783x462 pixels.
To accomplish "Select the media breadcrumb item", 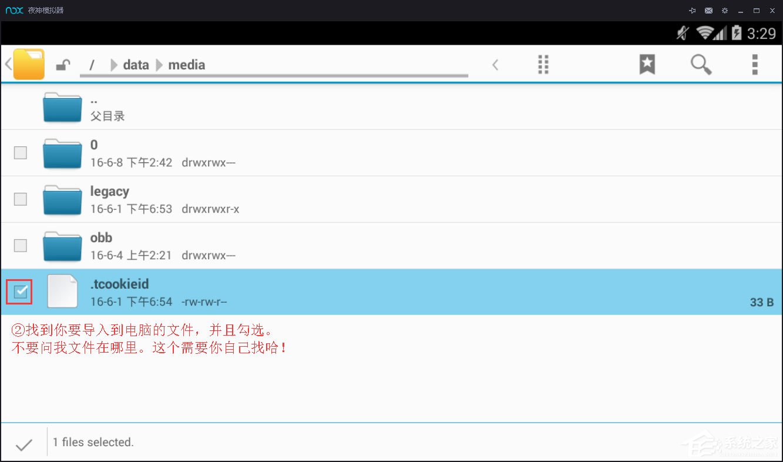I will (187, 65).
